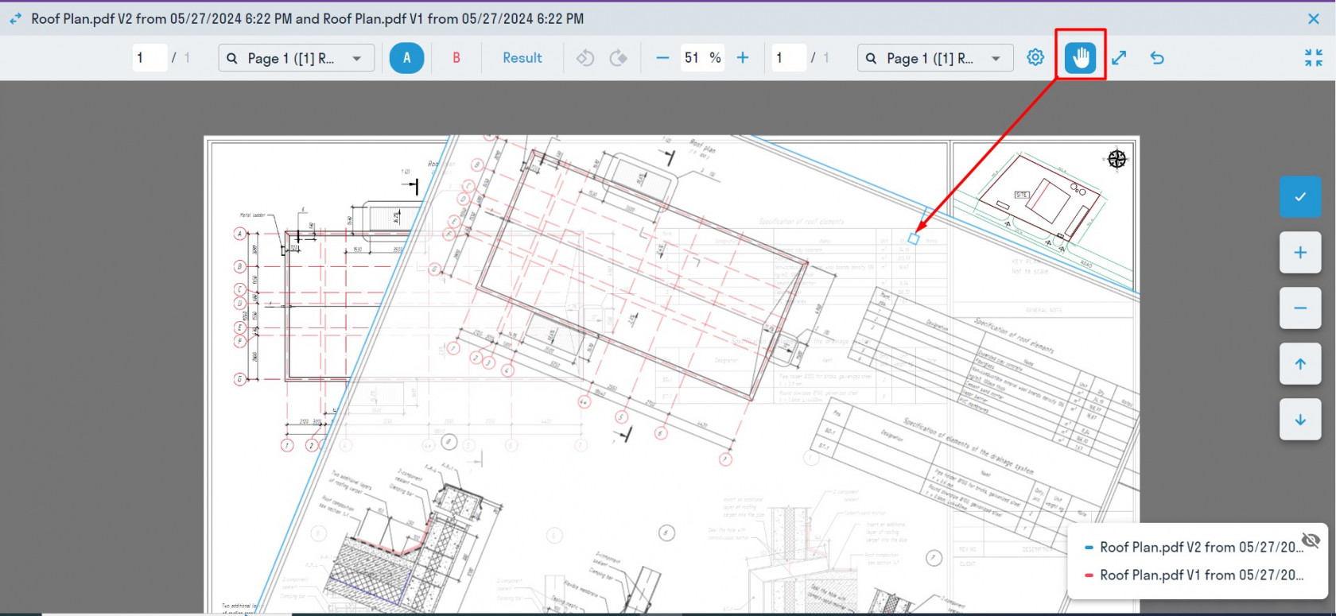
Task: Undo the alignment with the reset arrow
Action: tap(1157, 57)
